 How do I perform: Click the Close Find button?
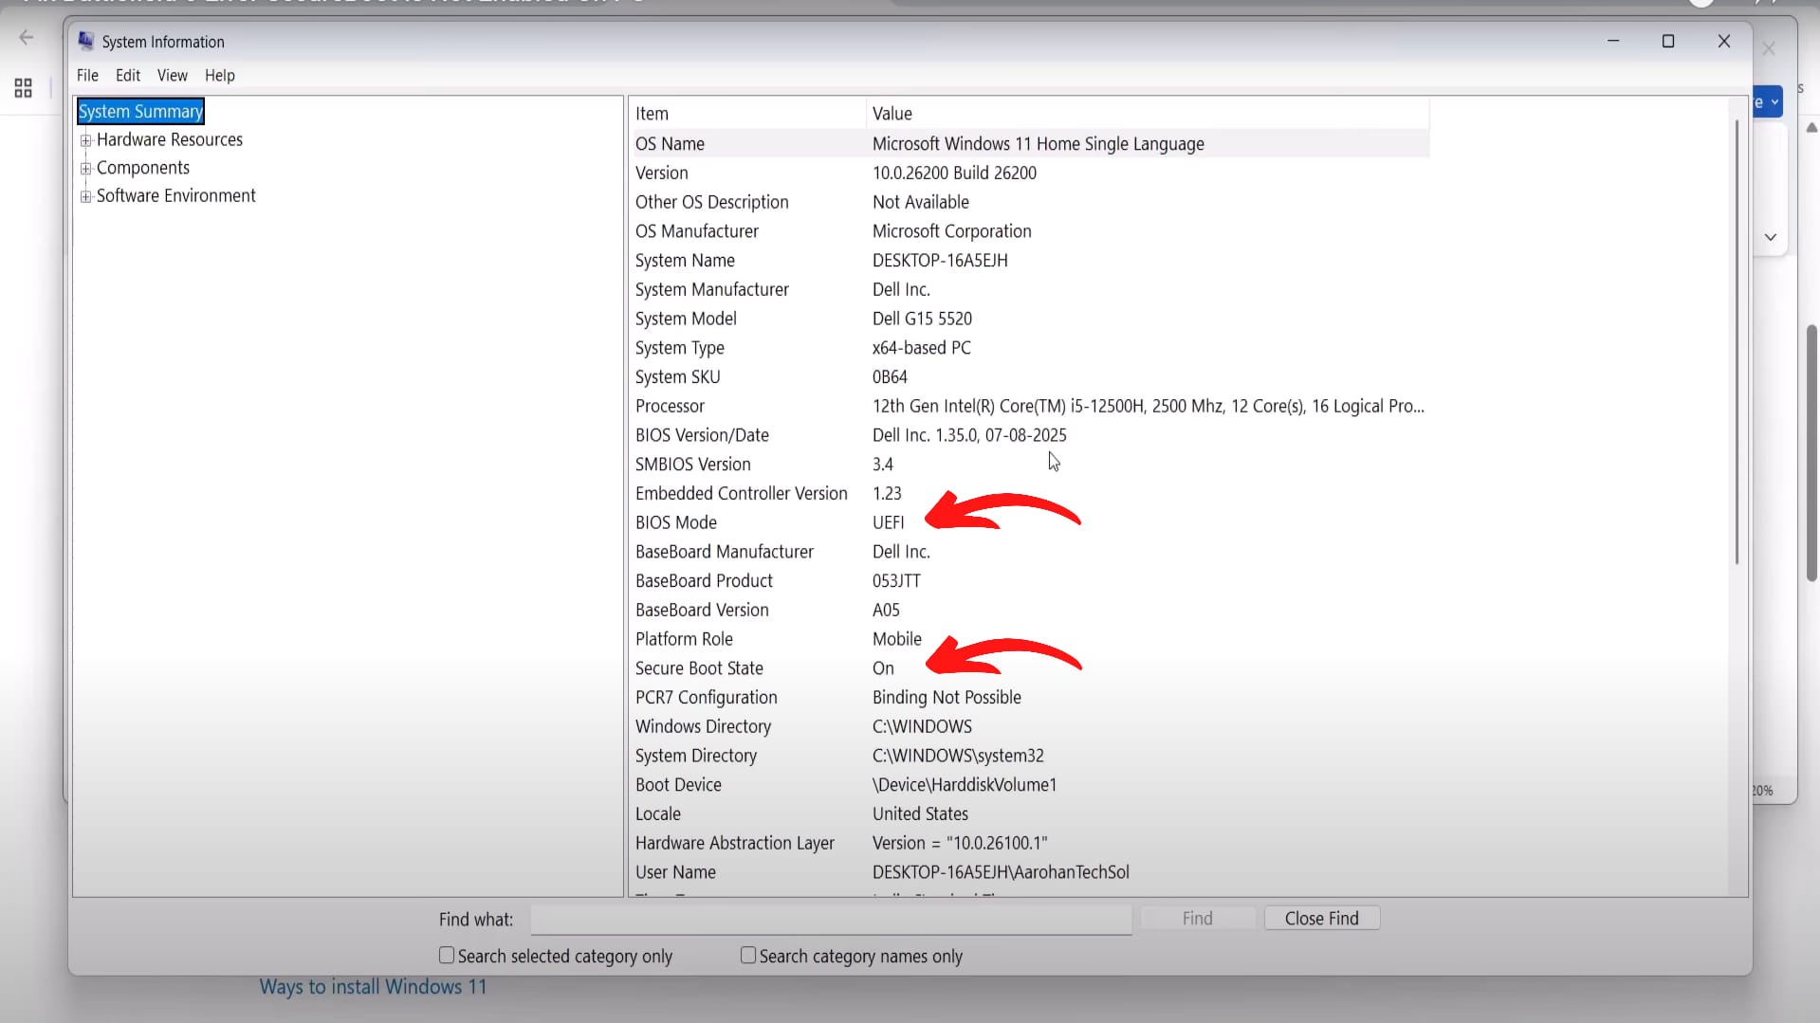coord(1321,918)
